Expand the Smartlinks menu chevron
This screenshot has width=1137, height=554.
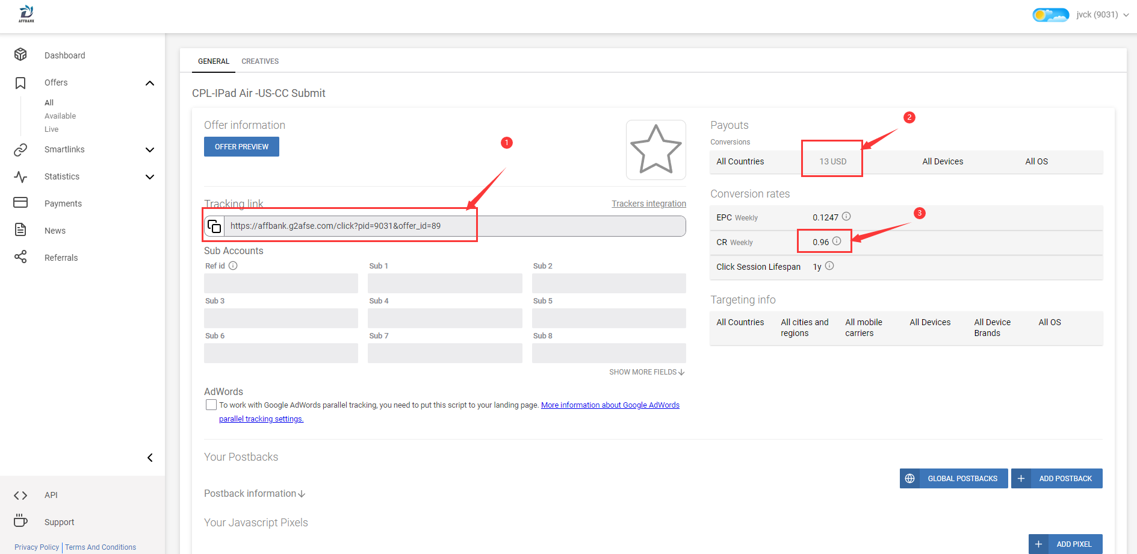pos(150,149)
